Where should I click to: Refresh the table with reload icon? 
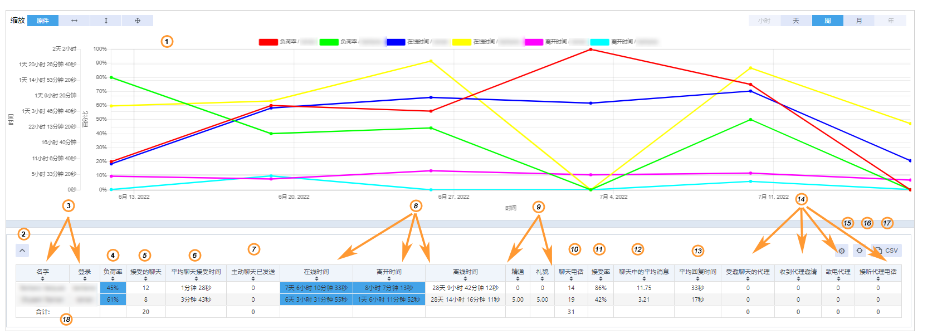pyautogui.click(x=860, y=250)
